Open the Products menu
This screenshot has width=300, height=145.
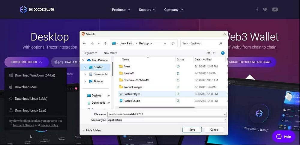click(121, 10)
